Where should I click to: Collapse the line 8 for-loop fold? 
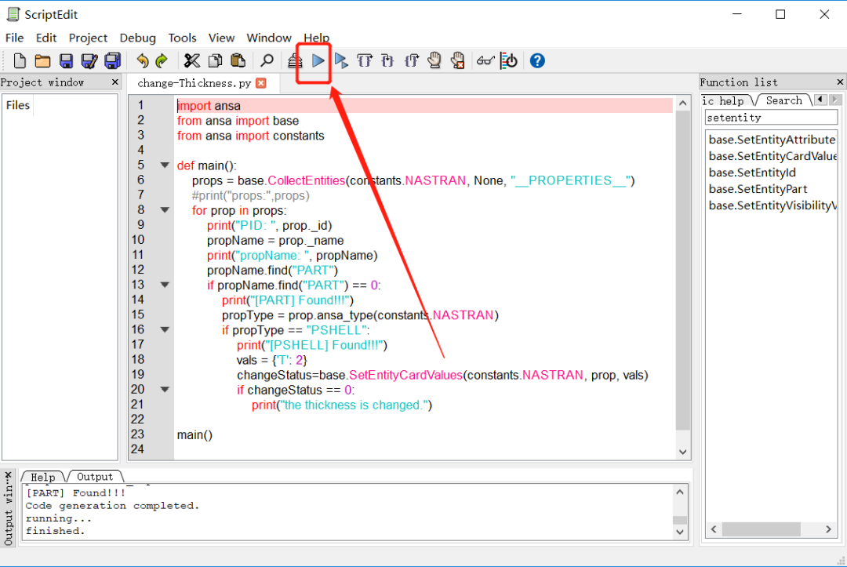tap(165, 210)
